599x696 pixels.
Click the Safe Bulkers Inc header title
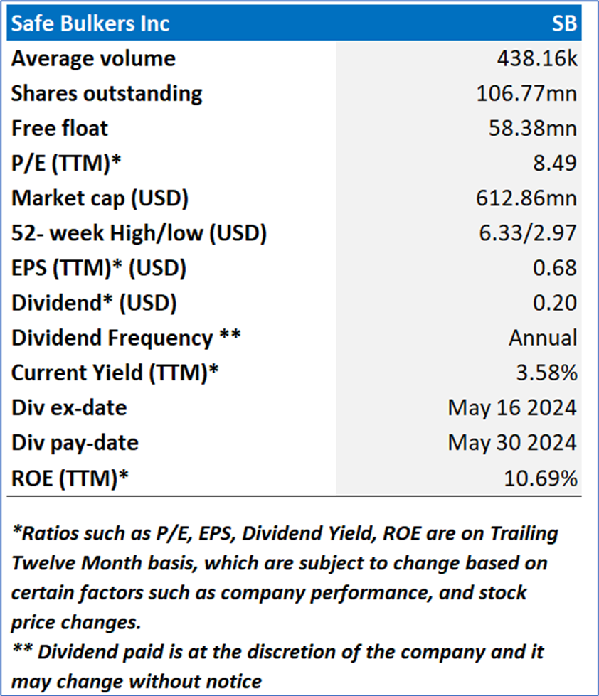[x=89, y=23]
